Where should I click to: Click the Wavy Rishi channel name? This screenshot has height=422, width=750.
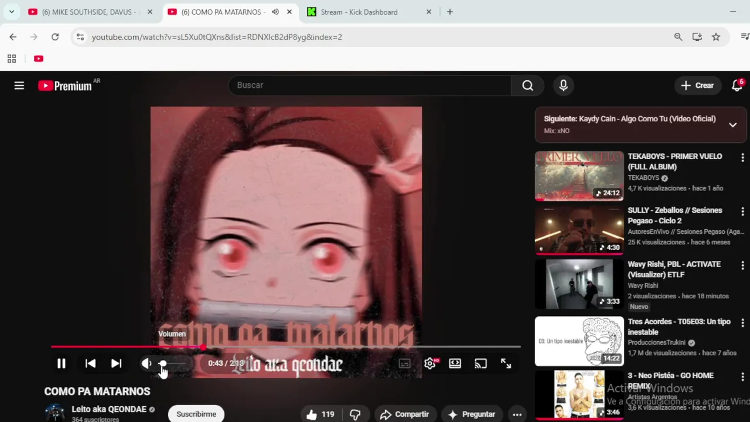tap(643, 285)
